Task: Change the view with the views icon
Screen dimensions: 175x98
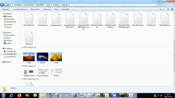Action: pos(161,9)
